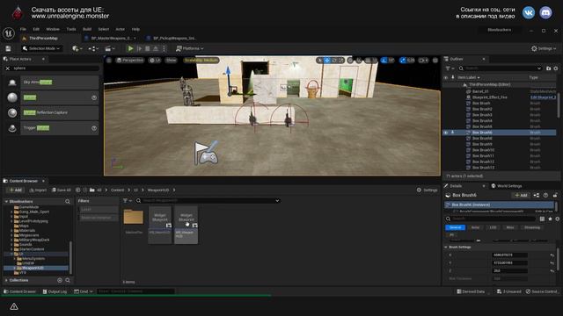This screenshot has height=316, width=563.
Task: Toggle surface snapping in the viewport
Action: point(359,61)
